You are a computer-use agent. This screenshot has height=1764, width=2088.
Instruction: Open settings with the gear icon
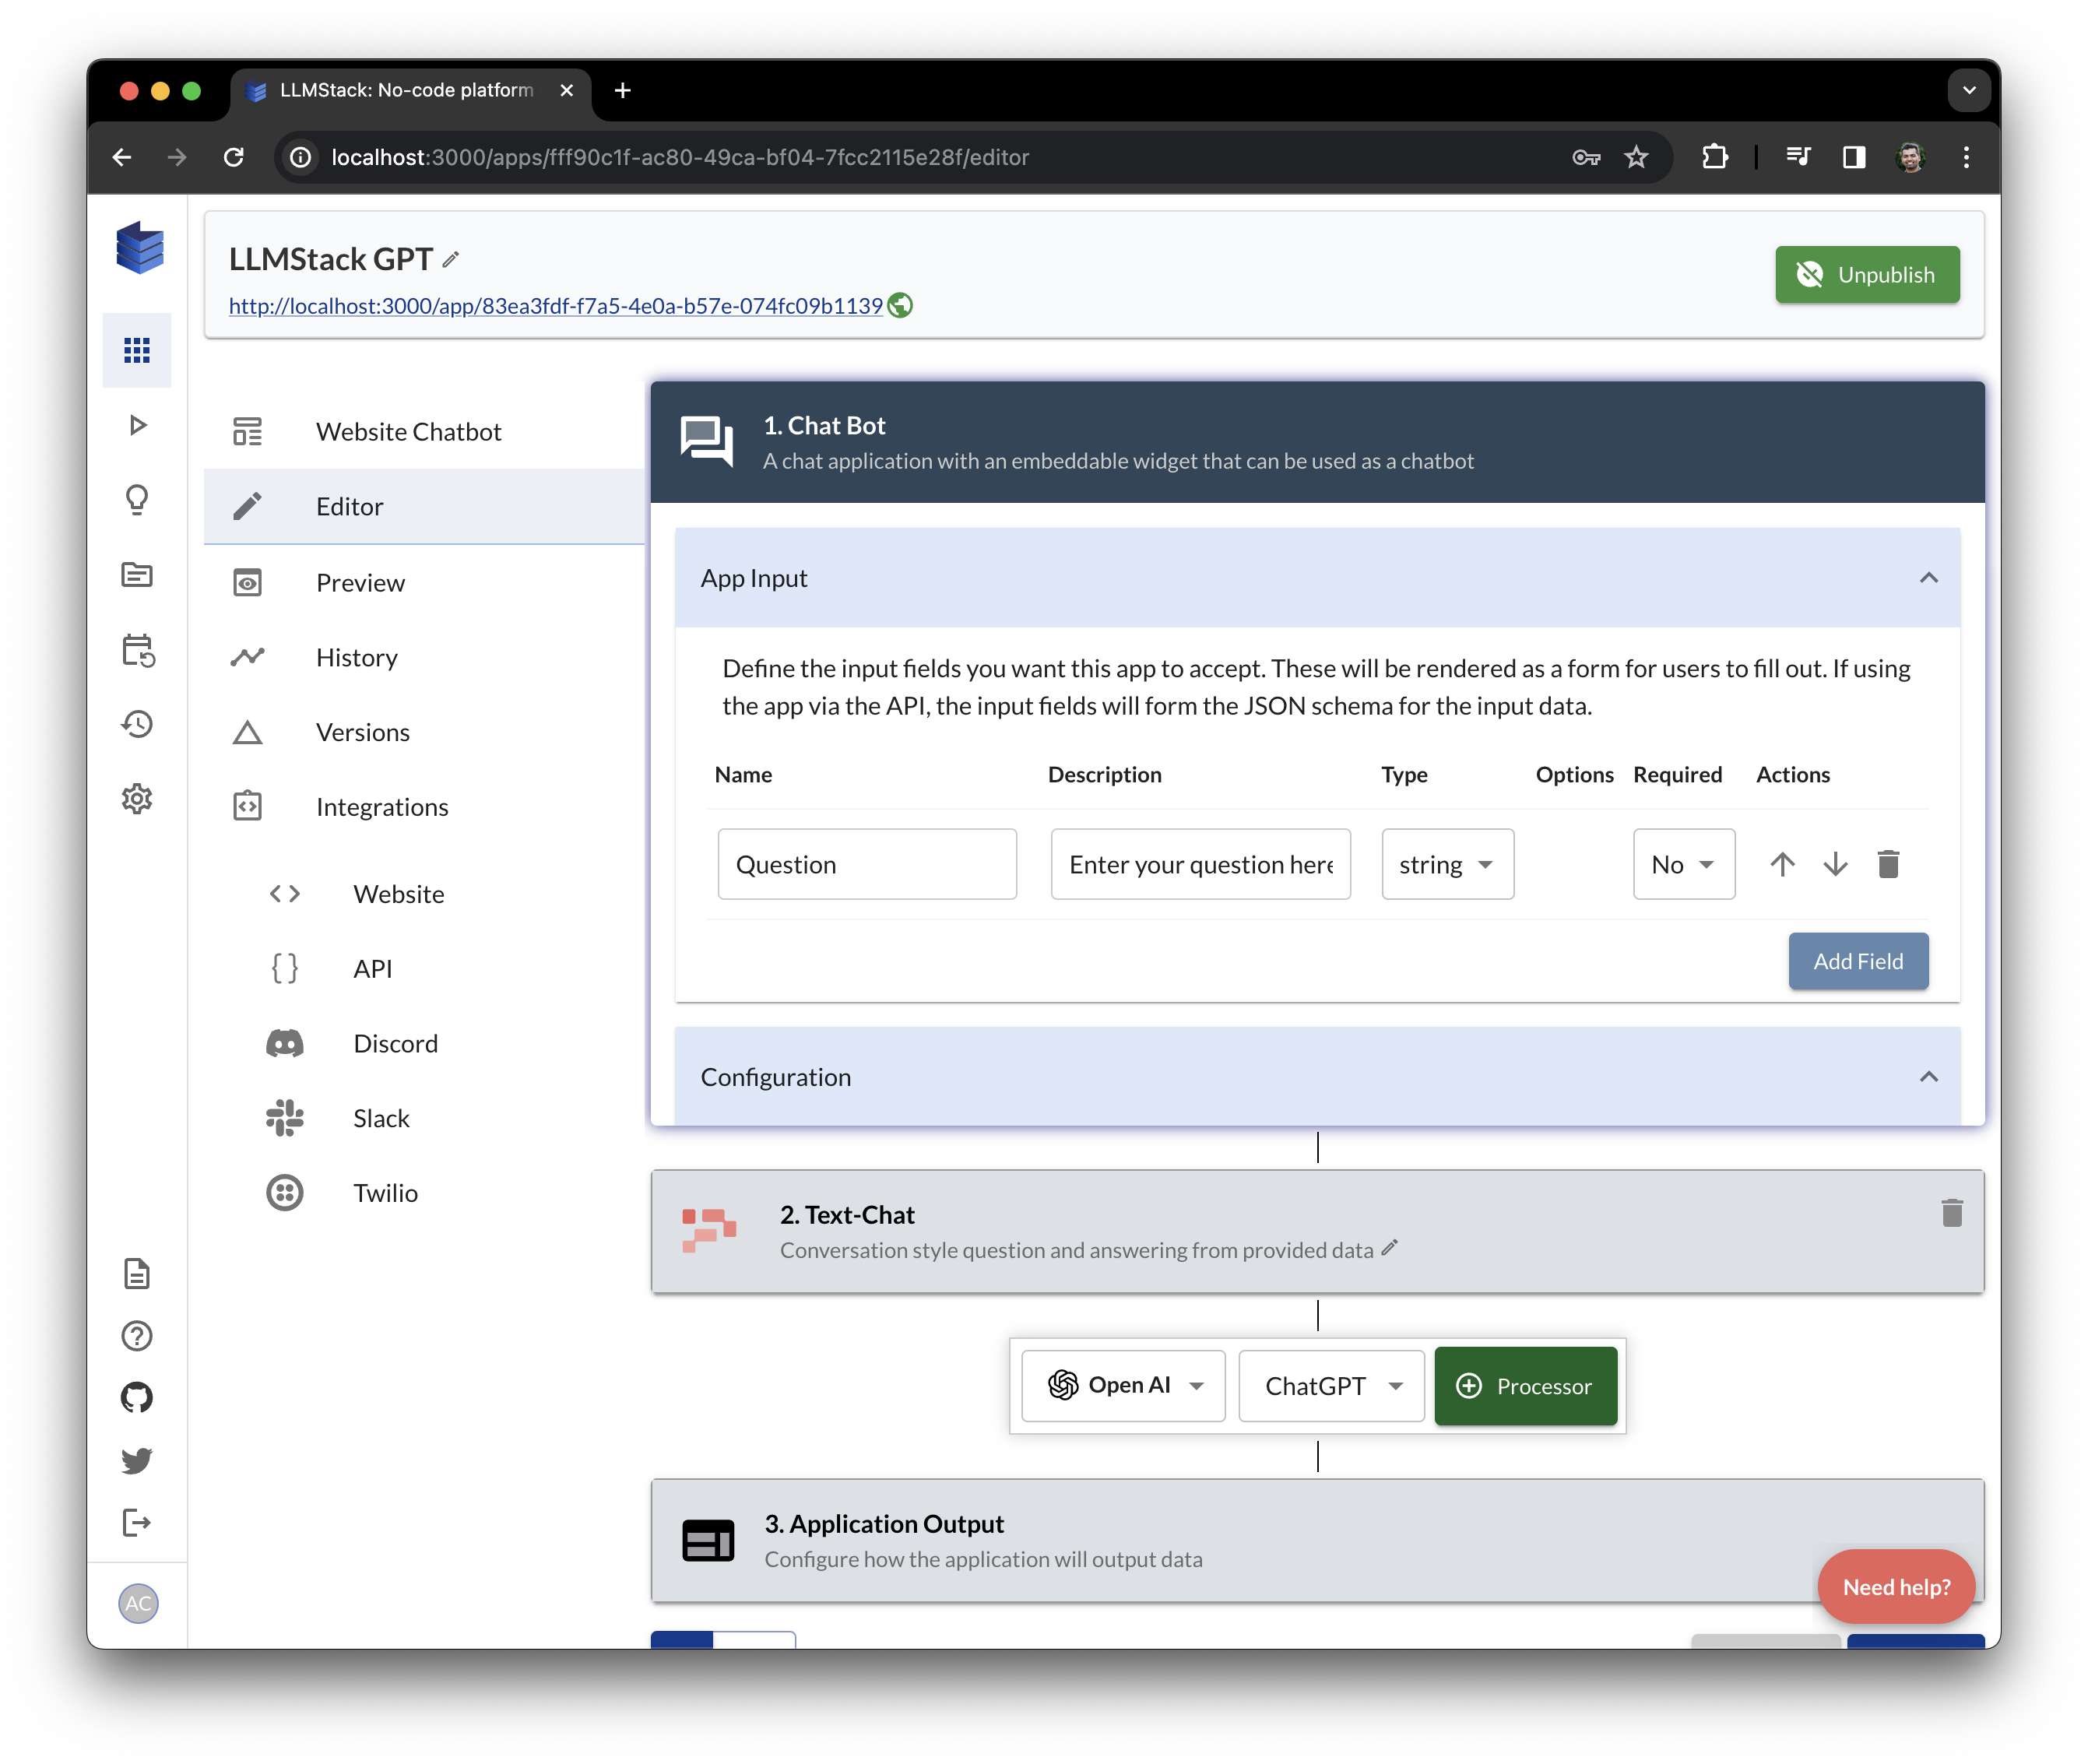click(137, 797)
